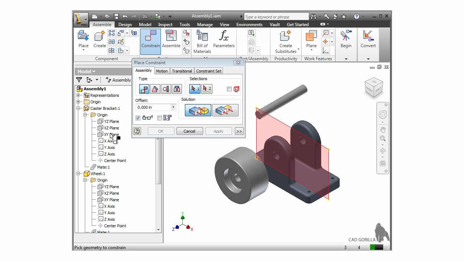Open the Design ribbon tab
The image size is (464, 261).
125,25
